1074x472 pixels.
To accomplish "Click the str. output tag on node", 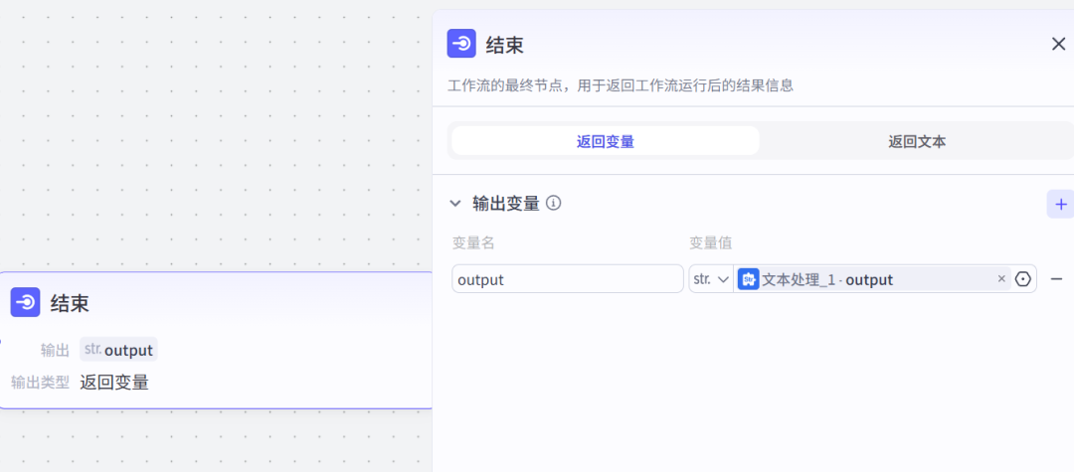I will pyautogui.click(x=118, y=350).
